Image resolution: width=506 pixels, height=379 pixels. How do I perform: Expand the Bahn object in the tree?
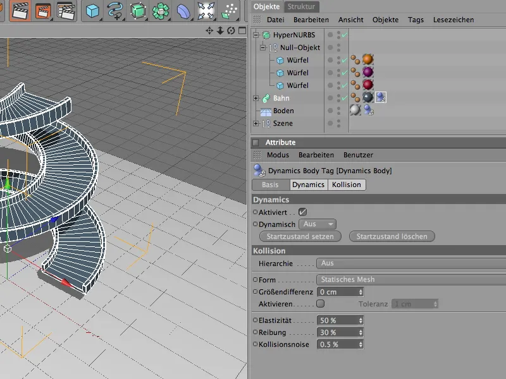(x=255, y=98)
